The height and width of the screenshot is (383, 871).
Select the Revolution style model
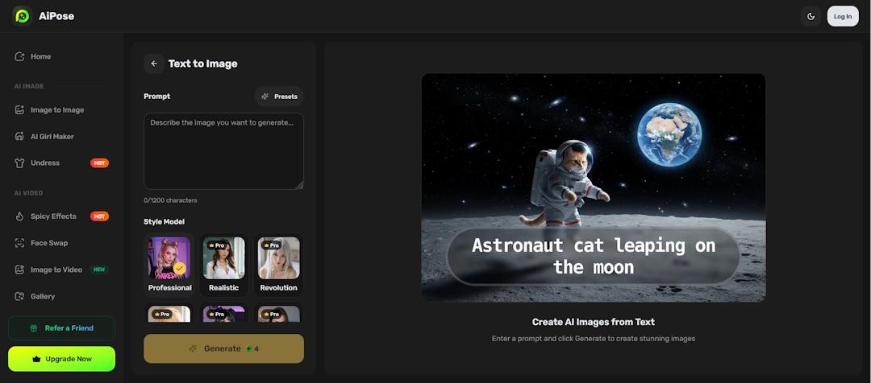(278, 265)
